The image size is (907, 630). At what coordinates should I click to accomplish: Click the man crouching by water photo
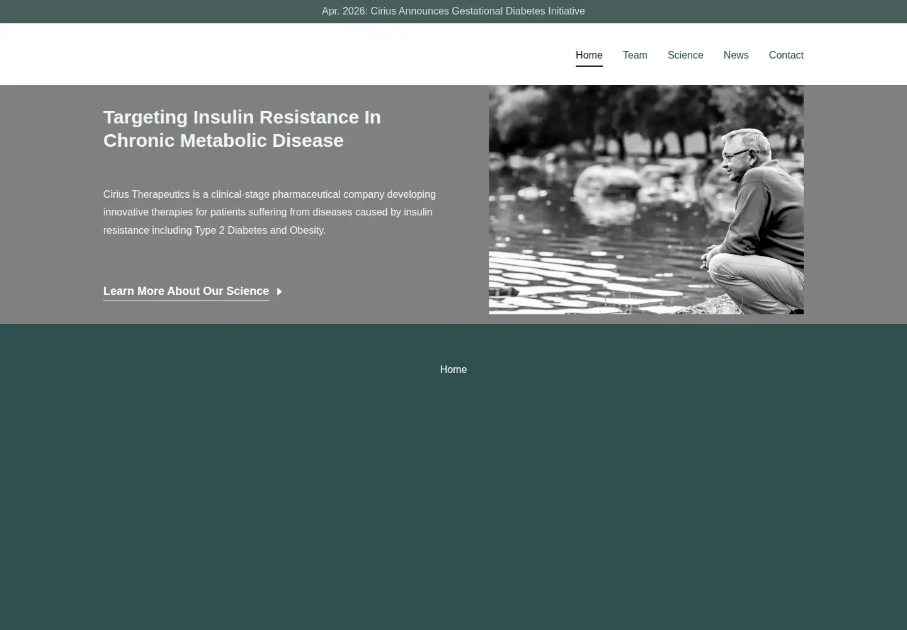click(x=646, y=200)
